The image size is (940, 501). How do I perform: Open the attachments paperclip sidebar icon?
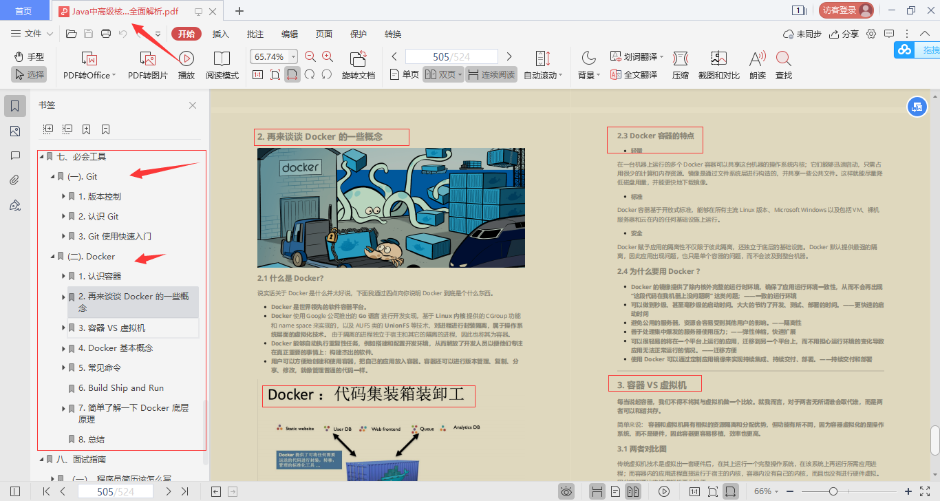click(x=15, y=180)
